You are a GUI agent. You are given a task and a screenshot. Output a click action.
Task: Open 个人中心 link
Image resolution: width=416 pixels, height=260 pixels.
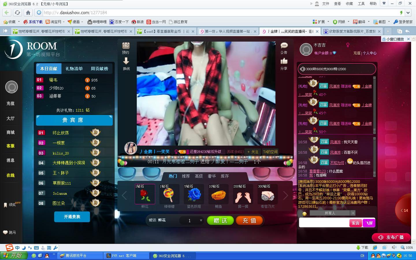tap(369, 53)
